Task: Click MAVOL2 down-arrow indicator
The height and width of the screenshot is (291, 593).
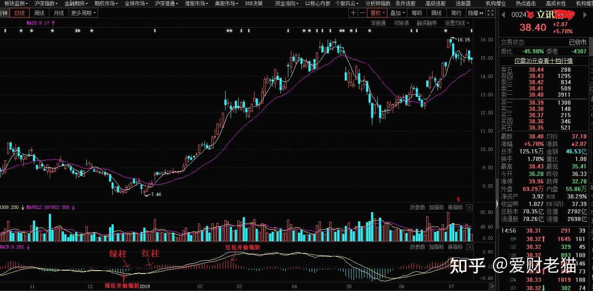Action: tap(74, 207)
